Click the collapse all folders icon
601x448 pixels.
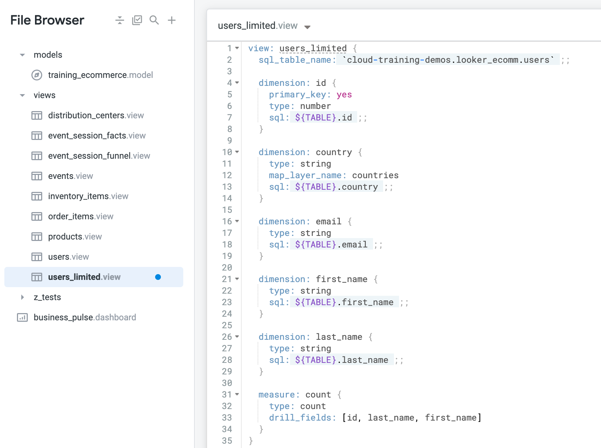tap(119, 20)
